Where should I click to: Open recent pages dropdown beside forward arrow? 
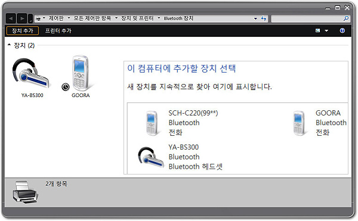30,18
